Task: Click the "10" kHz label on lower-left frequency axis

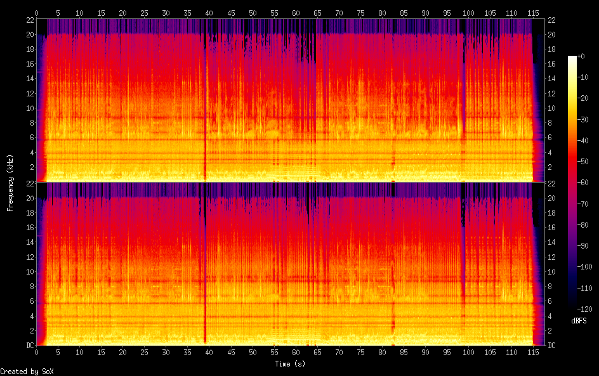Action: [29, 271]
